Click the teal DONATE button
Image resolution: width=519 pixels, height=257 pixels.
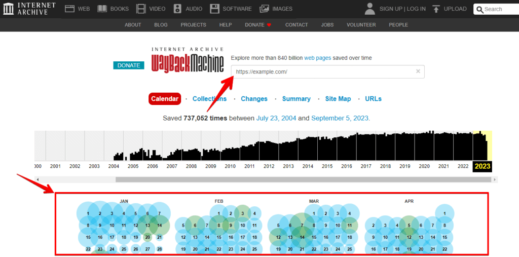tap(129, 65)
